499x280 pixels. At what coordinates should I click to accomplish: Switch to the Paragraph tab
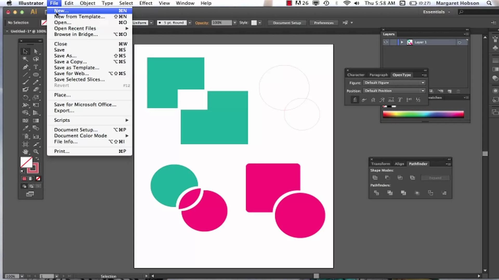click(378, 75)
